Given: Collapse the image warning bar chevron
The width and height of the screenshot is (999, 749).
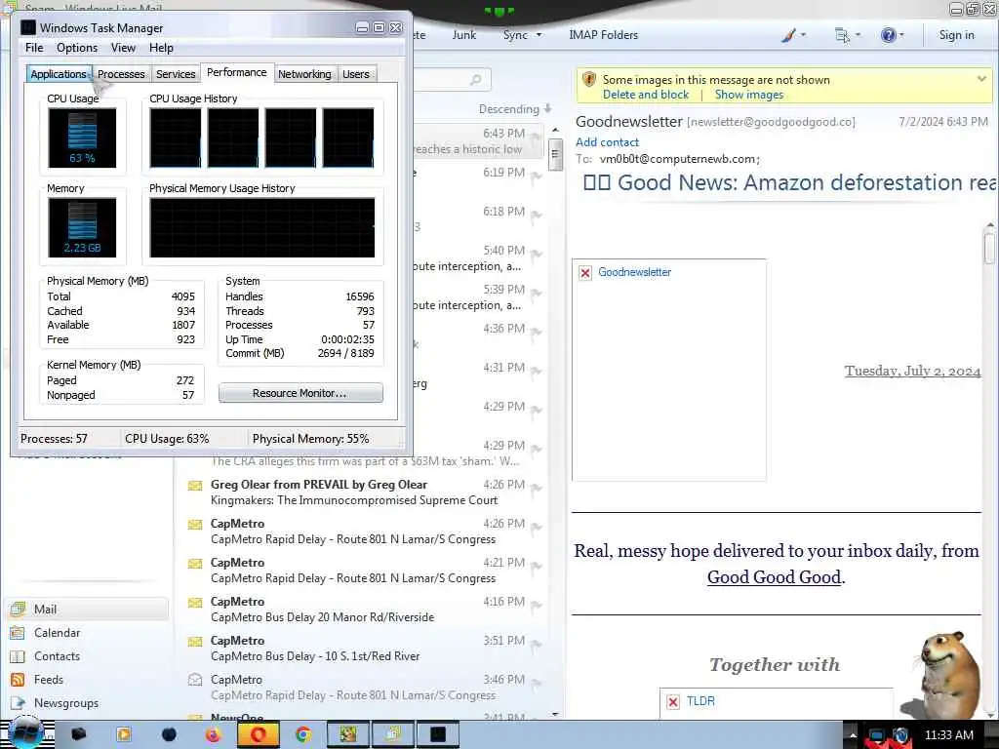Looking at the screenshot, I should [981, 79].
